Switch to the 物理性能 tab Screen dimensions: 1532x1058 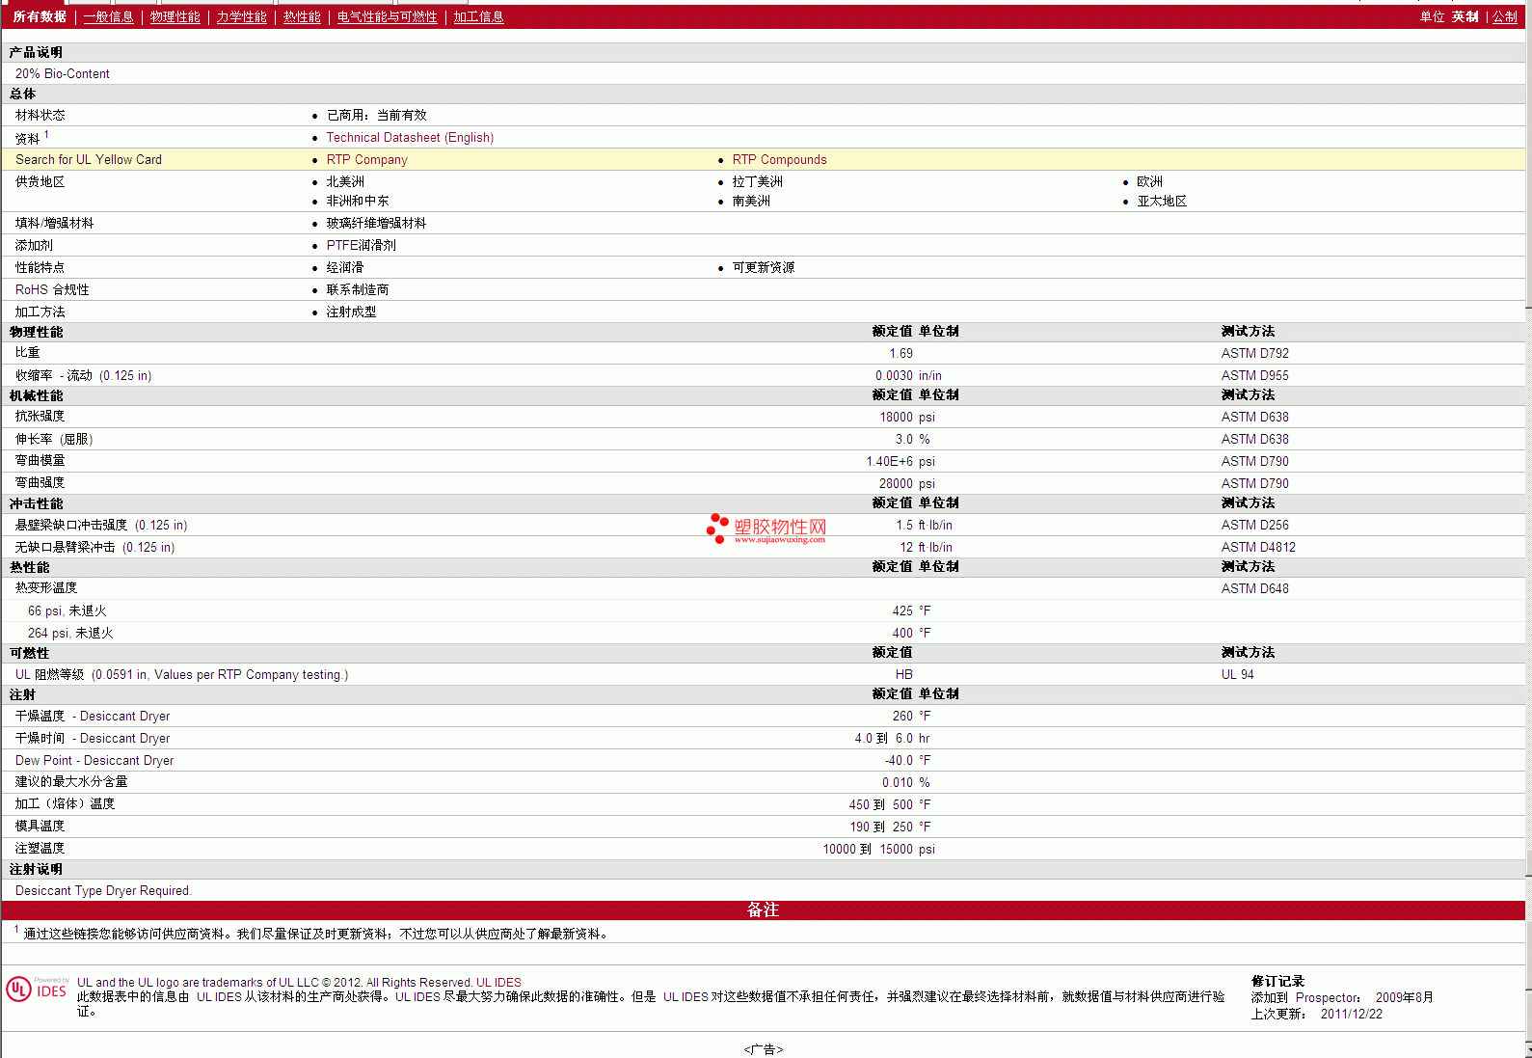pyautogui.click(x=175, y=16)
